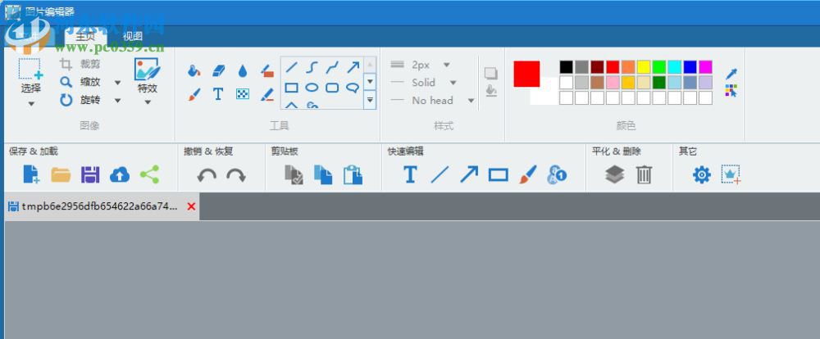The image size is (820, 339).
Task: Click the green share icon
Action: tap(149, 174)
